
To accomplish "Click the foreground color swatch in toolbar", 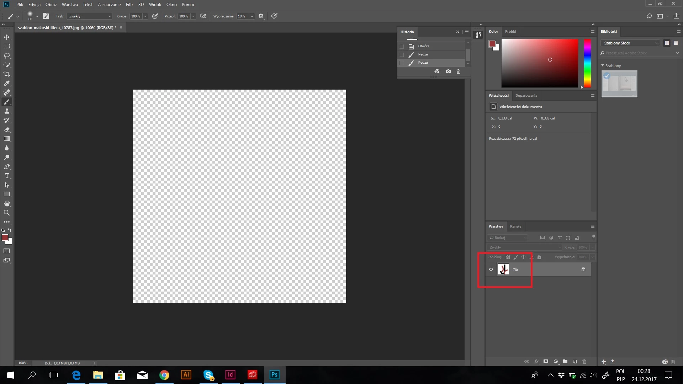I will click(5, 238).
